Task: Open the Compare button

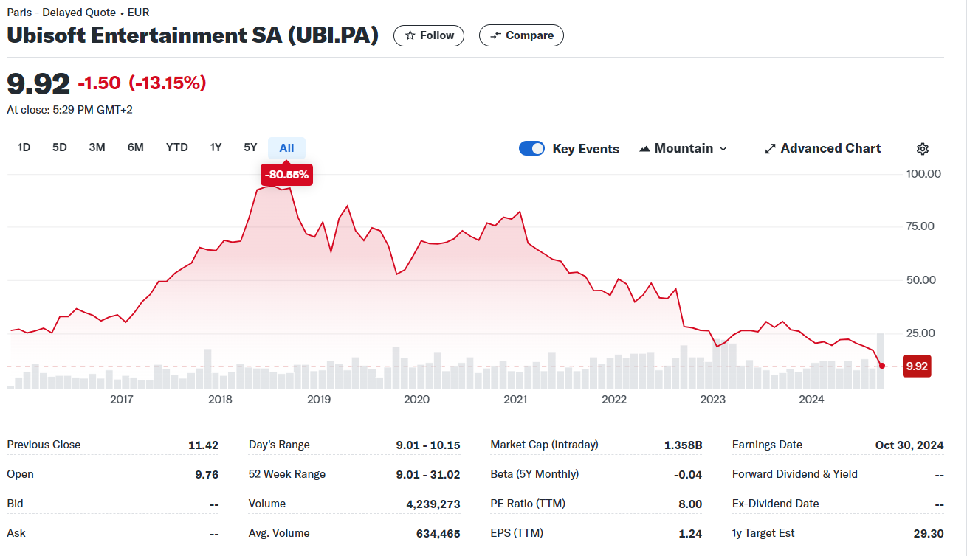Action: [x=521, y=35]
